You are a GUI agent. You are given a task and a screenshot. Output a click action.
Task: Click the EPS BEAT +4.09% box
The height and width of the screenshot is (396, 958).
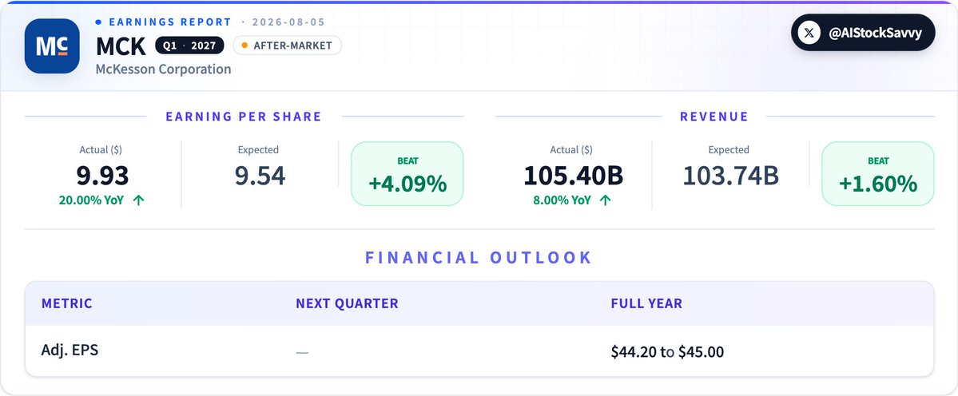click(407, 174)
